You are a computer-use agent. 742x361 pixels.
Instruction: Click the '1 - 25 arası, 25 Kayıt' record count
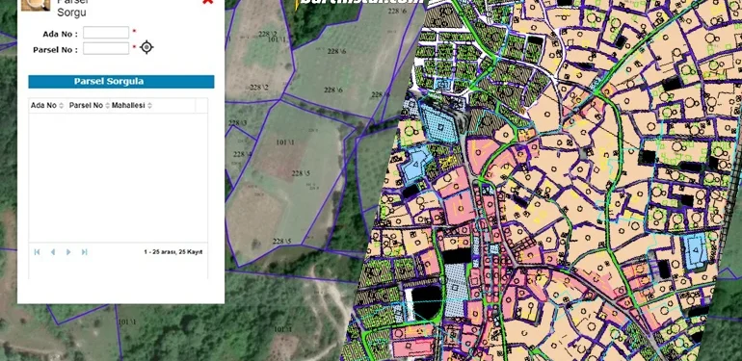coord(173,252)
